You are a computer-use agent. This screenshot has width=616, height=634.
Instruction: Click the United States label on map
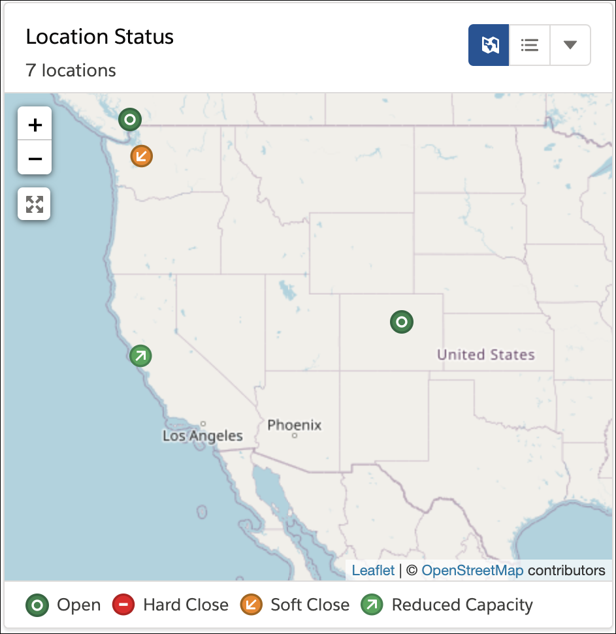[x=486, y=355]
